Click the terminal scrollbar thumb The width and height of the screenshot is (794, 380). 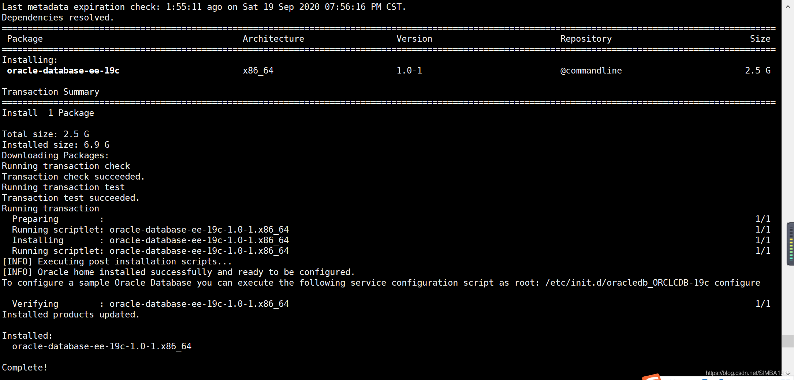[788, 341]
